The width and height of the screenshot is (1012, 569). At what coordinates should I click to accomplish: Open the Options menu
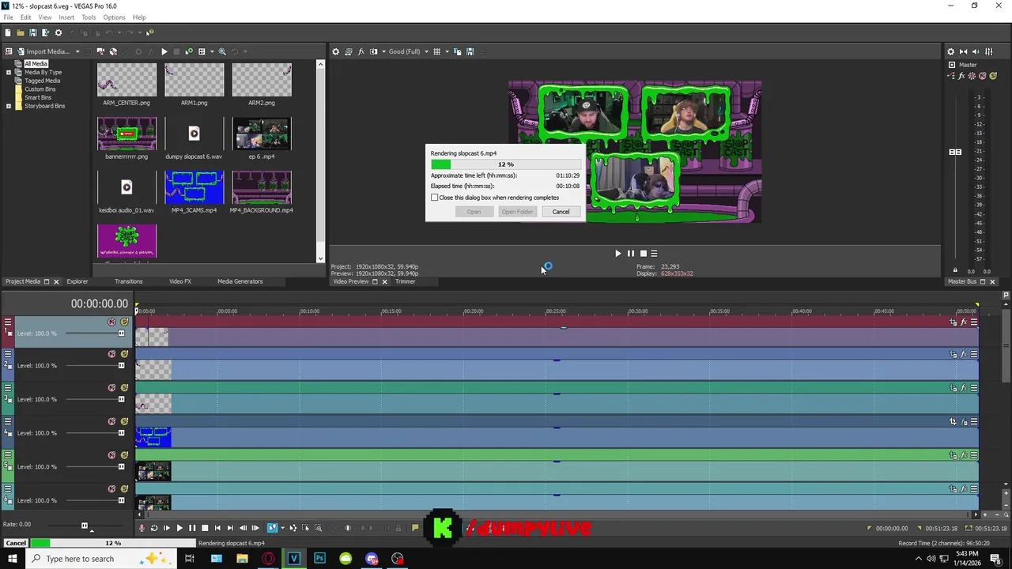coord(114,17)
